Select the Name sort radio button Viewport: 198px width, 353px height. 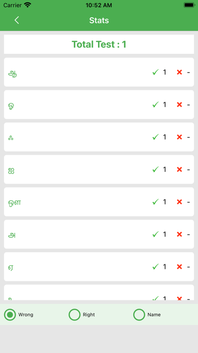coord(139,314)
